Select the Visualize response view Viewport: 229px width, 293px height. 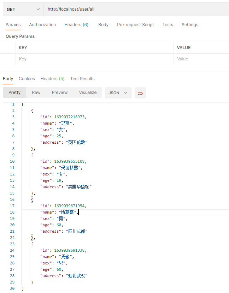(88, 92)
